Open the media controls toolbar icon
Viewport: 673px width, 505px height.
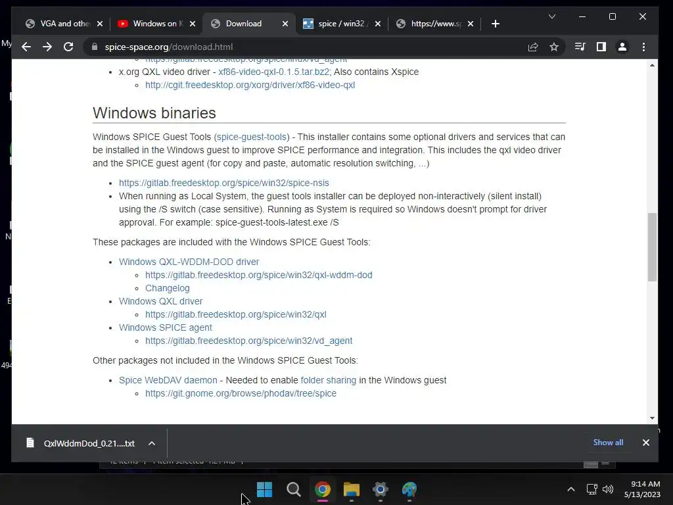580,47
